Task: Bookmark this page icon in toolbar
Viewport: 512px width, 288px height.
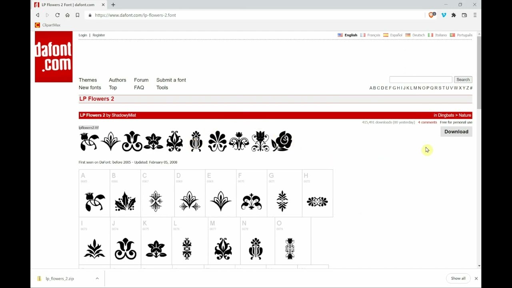Action: pyautogui.click(x=78, y=15)
